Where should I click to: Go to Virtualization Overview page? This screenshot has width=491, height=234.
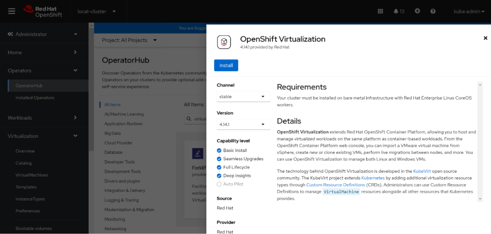[25, 151]
